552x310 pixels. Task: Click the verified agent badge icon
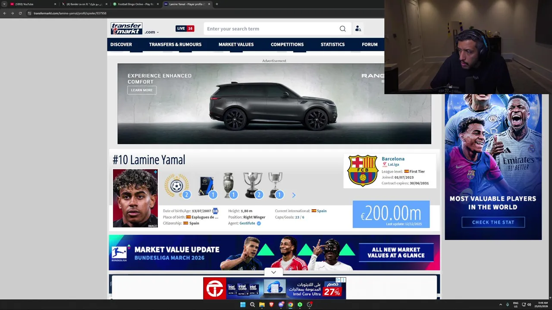(259, 223)
